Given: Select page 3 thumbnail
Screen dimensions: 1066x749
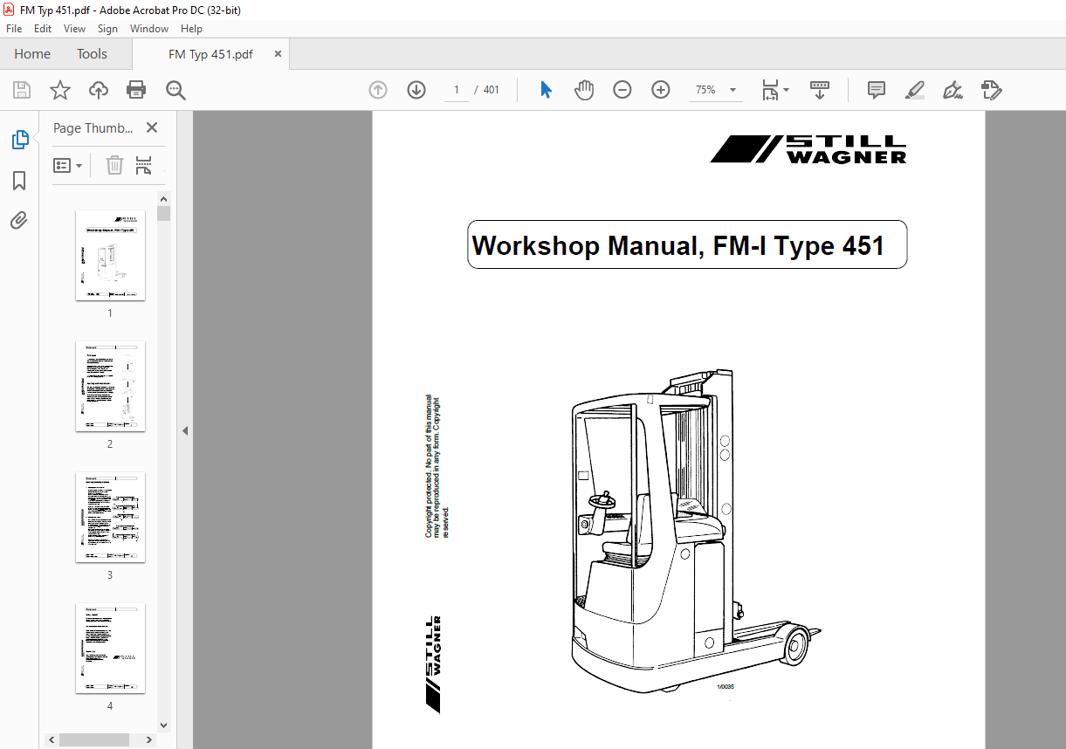Looking at the screenshot, I should click(110, 517).
